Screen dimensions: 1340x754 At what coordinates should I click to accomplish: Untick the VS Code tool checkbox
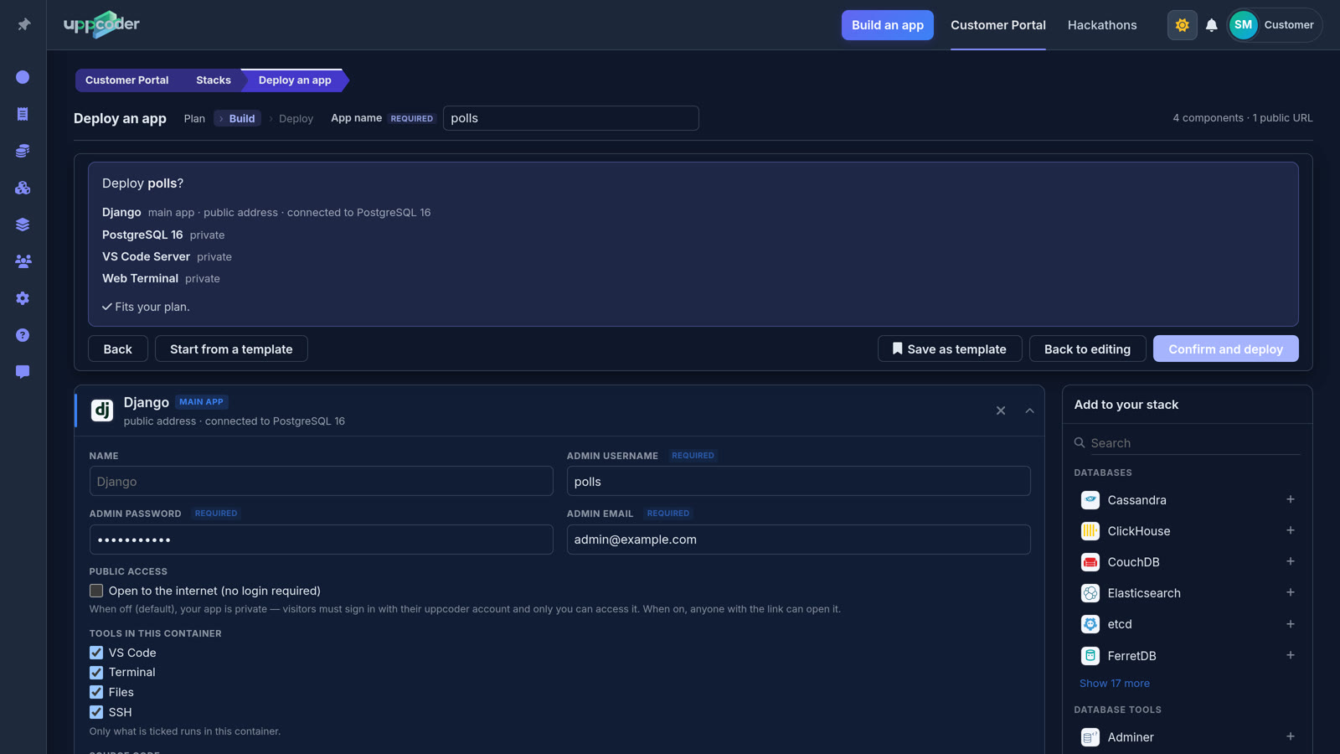96,653
